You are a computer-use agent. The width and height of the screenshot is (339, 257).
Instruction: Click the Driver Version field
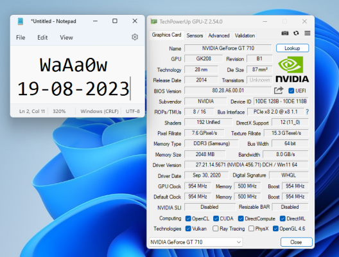[x=247, y=165]
